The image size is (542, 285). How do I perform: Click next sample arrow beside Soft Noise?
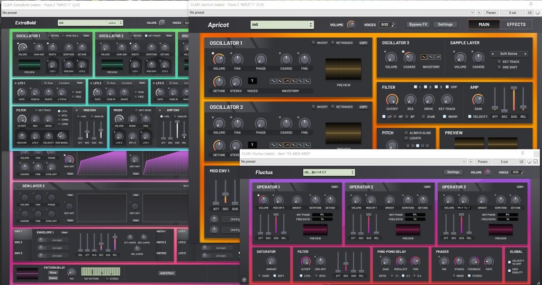526,54
